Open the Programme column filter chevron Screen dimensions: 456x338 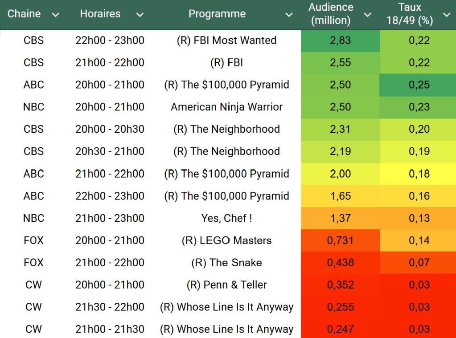[289, 15]
